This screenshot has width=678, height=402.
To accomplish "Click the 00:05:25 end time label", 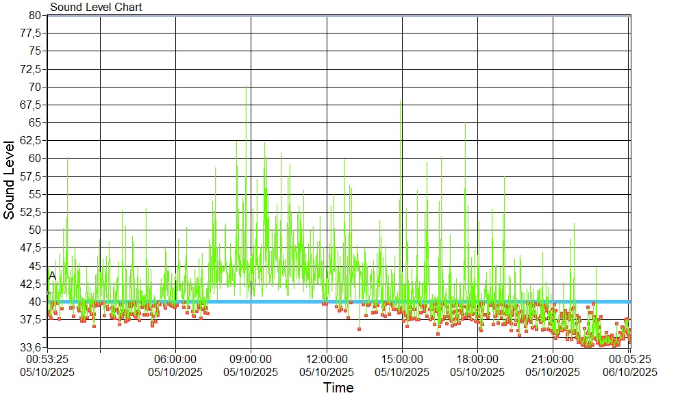I will coord(629,359).
